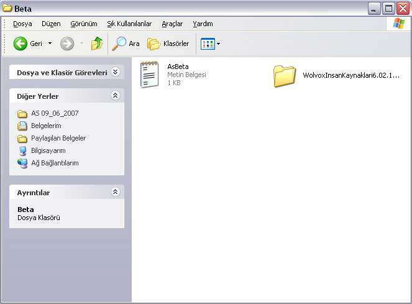Click the Views grid icon
The image size is (412, 304).
pos(208,44)
